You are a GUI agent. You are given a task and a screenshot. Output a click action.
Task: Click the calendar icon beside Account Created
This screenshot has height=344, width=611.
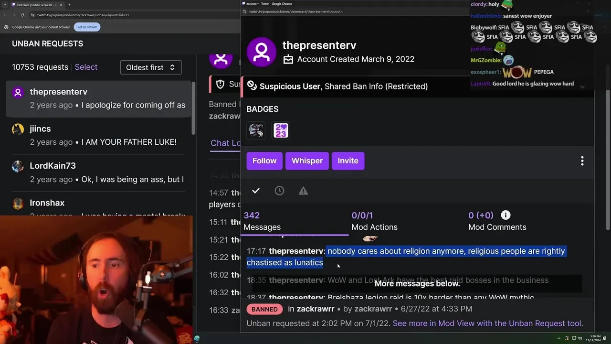(x=288, y=59)
